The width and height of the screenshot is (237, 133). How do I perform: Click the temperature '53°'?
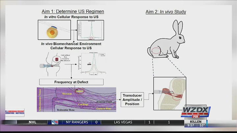tap(202, 125)
